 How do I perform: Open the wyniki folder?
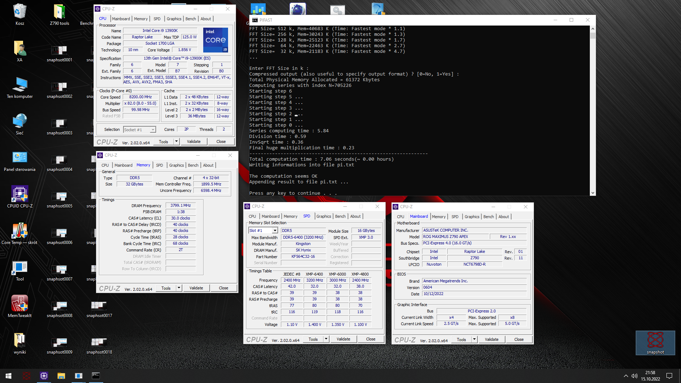tap(20, 343)
